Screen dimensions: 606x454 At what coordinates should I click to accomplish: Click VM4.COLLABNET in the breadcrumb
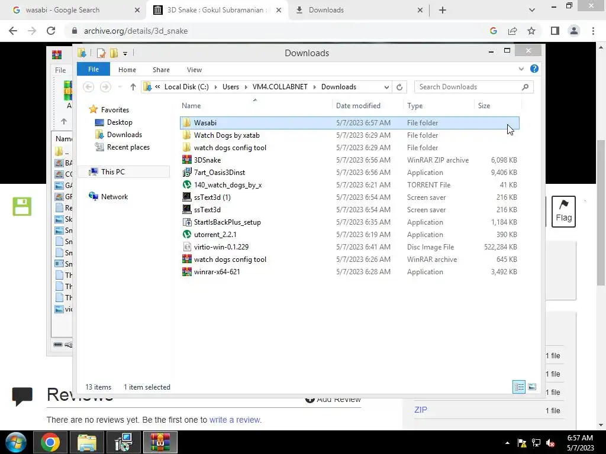tap(280, 87)
